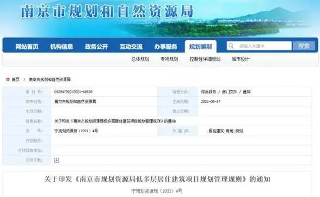Click the red home icon in breadcrumb

(x=8, y=79)
